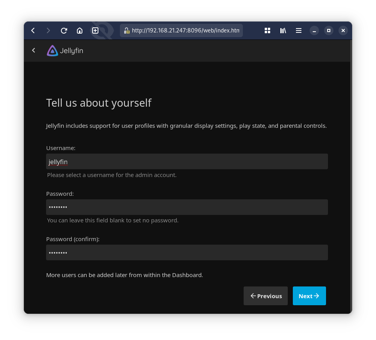Open the browser home page
This screenshot has width=376, height=340.
(x=80, y=30)
